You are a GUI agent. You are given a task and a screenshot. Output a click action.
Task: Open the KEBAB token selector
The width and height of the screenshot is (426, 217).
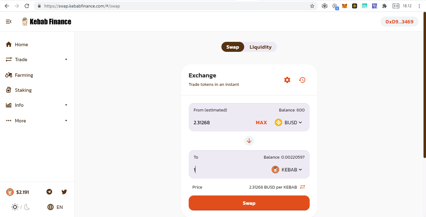(287, 170)
